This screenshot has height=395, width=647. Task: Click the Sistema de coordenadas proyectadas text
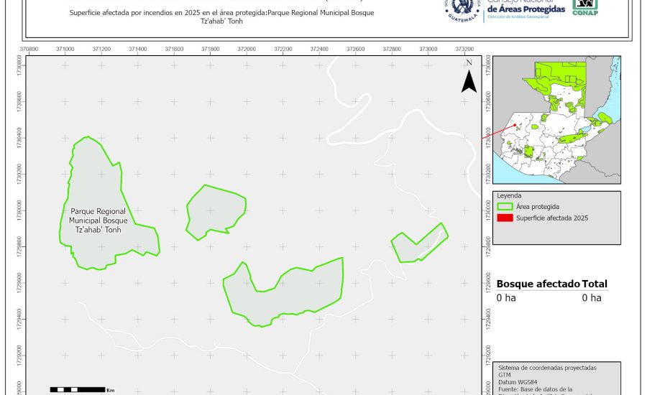point(547,368)
